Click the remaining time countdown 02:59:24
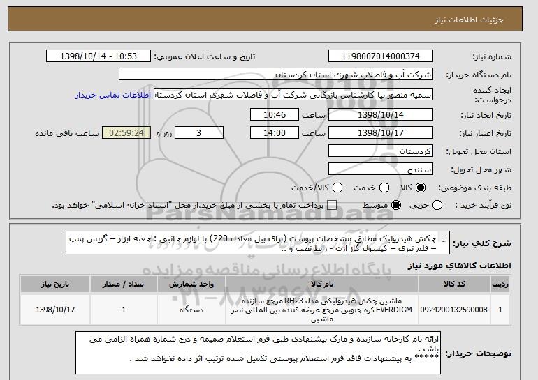Viewport: 538px width, 380px height. tap(126, 133)
